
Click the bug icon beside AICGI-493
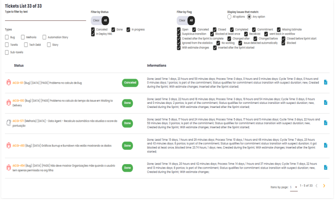click(9, 145)
